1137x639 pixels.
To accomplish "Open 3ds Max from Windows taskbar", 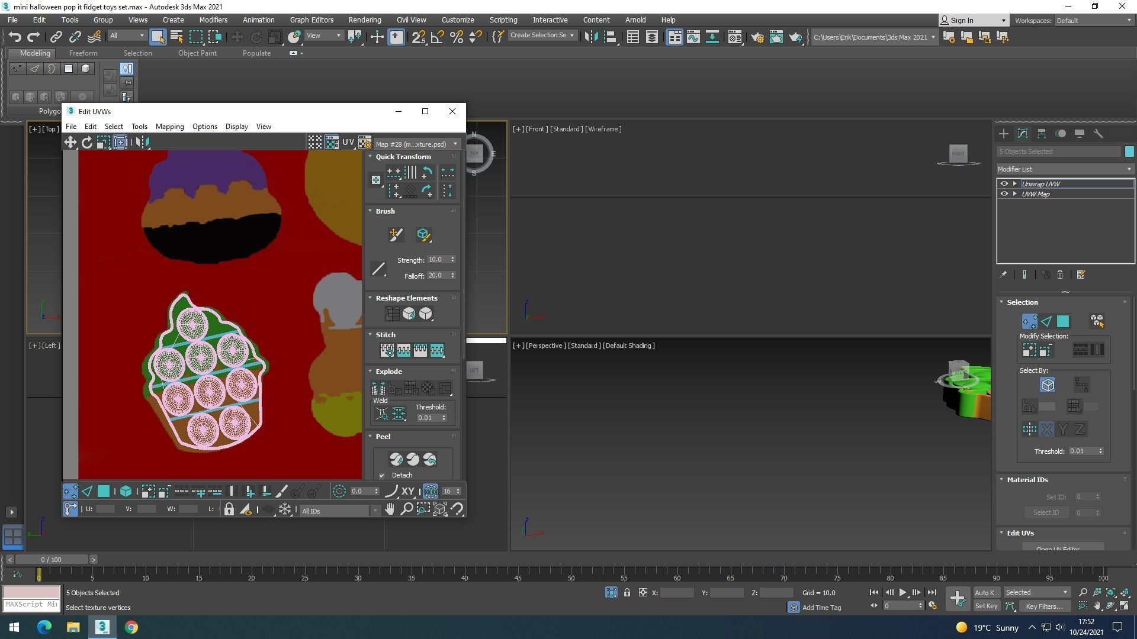I will 102,627.
